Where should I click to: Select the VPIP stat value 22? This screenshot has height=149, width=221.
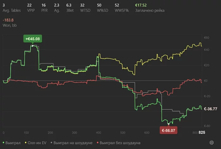(29, 5)
